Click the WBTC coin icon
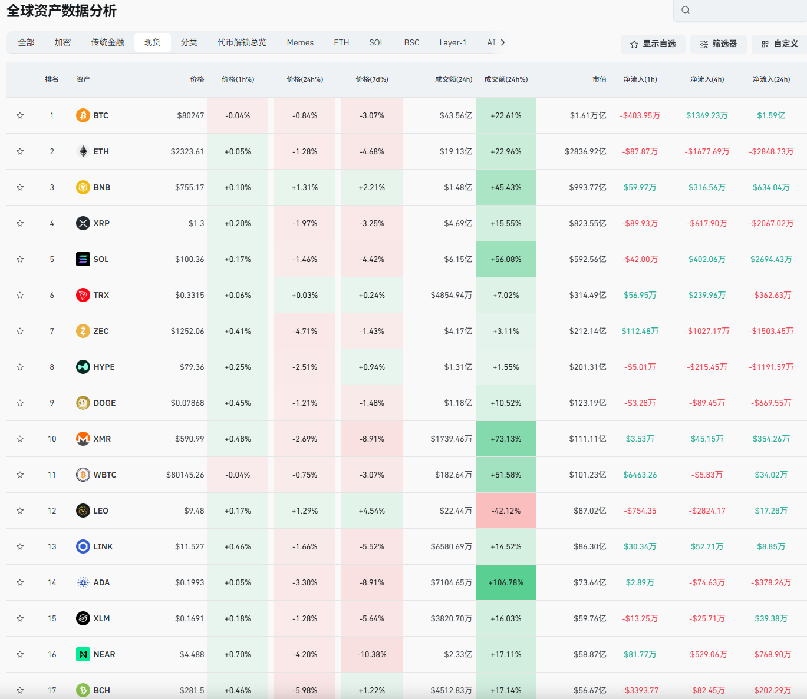The width and height of the screenshot is (807, 699). click(x=83, y=475)
